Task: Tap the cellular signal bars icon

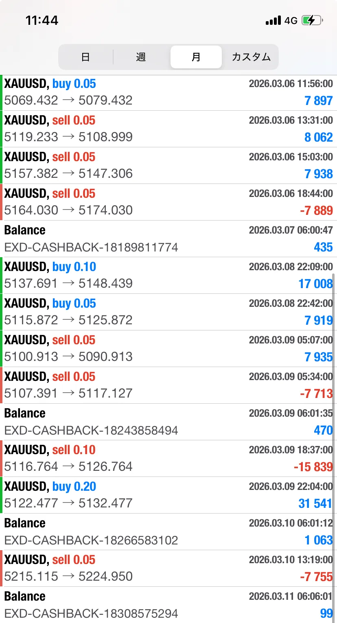Action: pos(273,20)
